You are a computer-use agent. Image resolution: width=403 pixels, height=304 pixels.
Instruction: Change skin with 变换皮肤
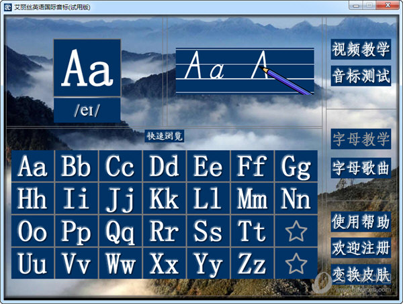tap(361, 273)
